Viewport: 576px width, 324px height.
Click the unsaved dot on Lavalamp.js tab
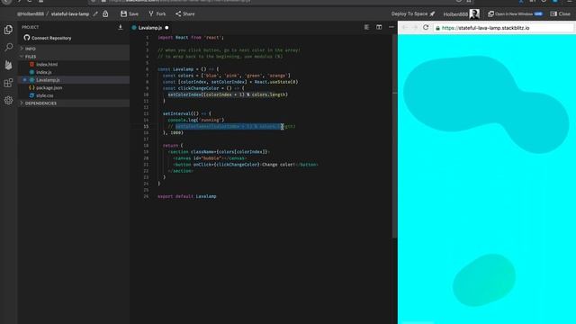[x=166, y=28]
